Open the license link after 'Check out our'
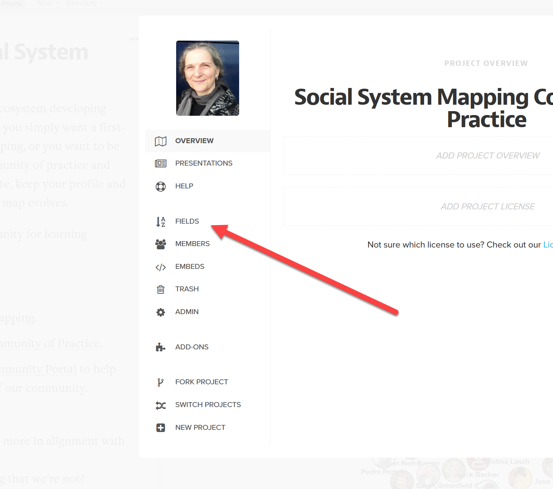This screenshot has height=489, width=553. (548, 245)
